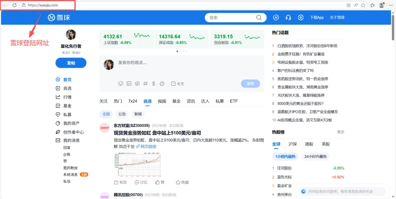This screenshot has height=199, width=396.
Task: Open the settings hexagon icon in header
Action: (x=301, y=18)
